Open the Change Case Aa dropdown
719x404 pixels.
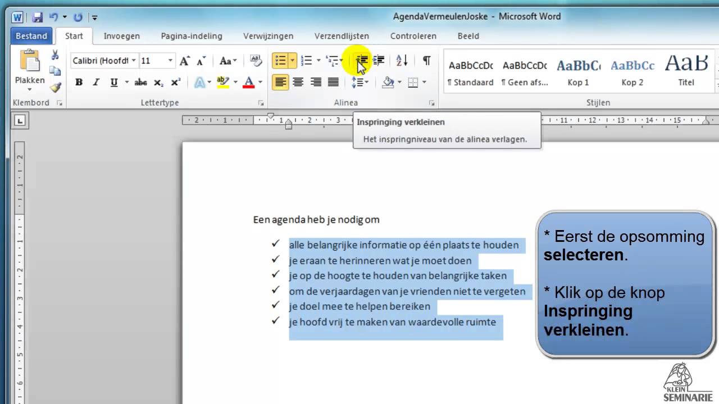(x=228, y=61)
